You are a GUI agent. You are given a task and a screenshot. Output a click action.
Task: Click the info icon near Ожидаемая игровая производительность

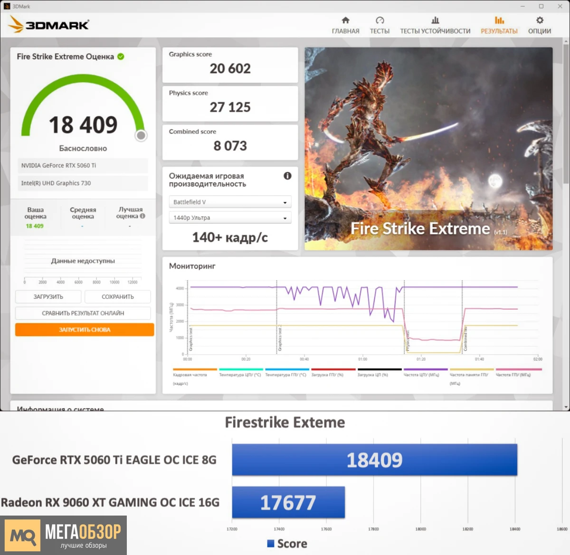click(x=287, y=176)
